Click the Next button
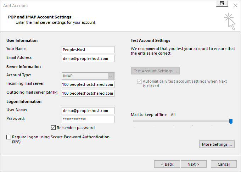The width and height of the screenshot is (241, 172). tap(194, 164)
